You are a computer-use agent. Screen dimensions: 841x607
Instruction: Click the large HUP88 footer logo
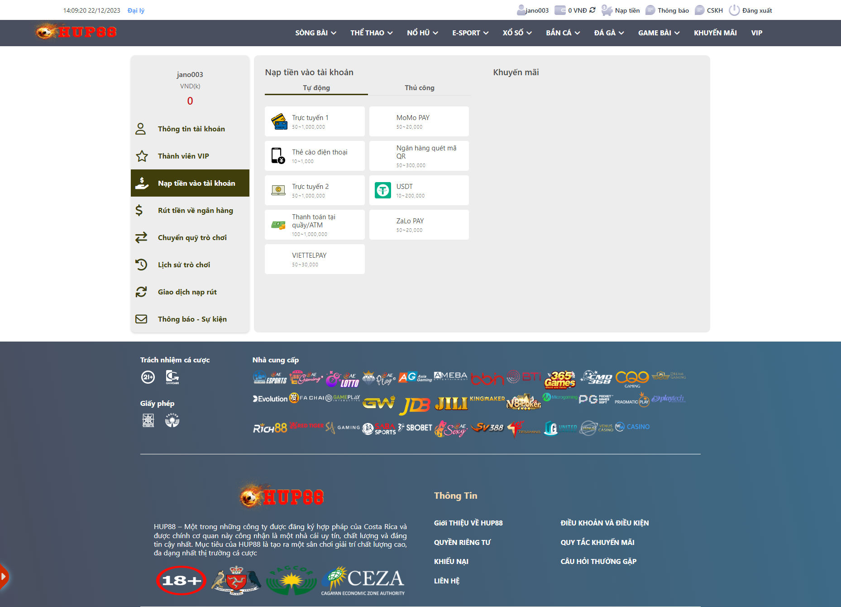click(282, 496)
